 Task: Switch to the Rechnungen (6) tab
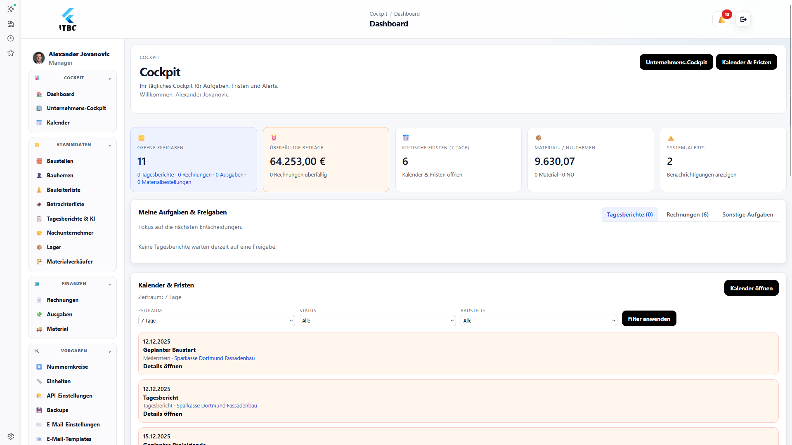[x=687, y=214]
